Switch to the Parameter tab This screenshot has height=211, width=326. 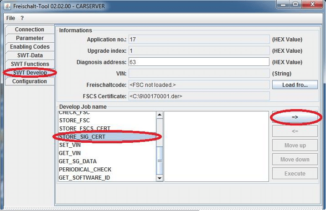pyautogui.click(x=30, y=38)
